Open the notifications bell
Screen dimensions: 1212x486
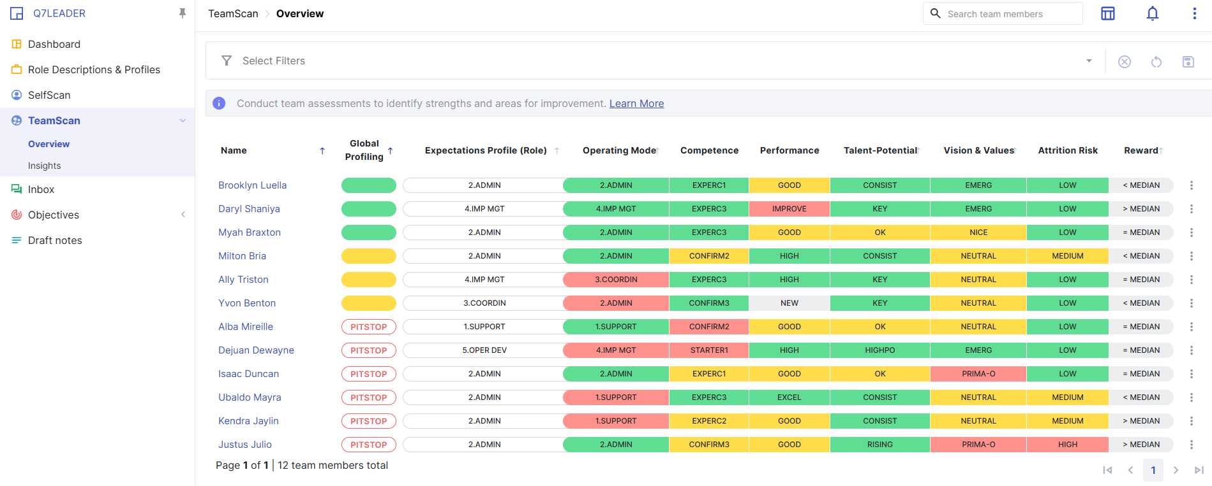pyautogui.click(x=1152, y=13)
